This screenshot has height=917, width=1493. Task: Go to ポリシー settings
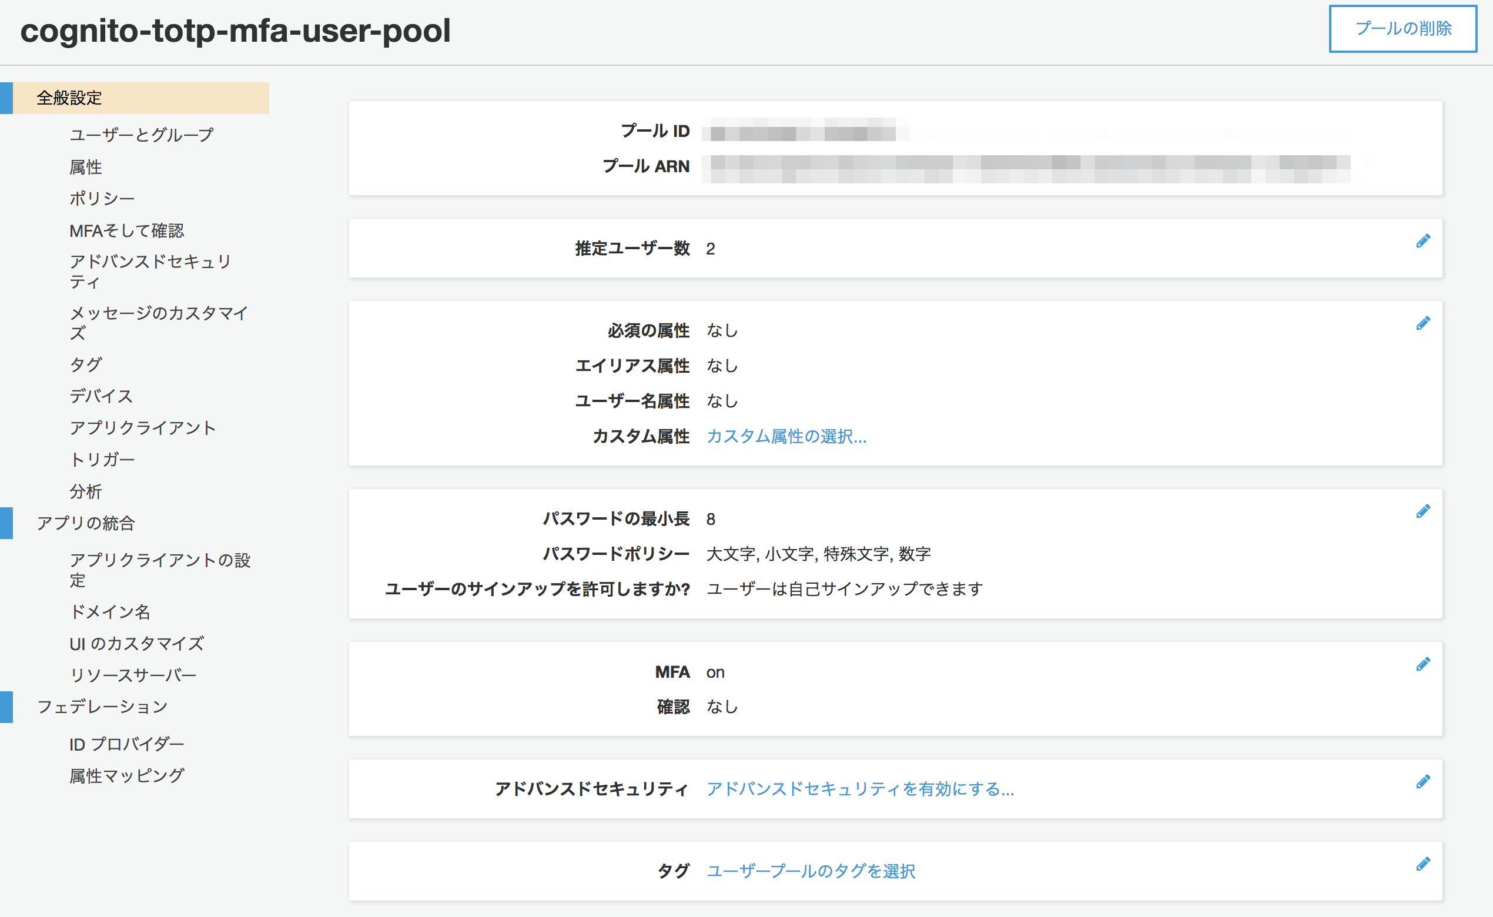coord(102,198)
